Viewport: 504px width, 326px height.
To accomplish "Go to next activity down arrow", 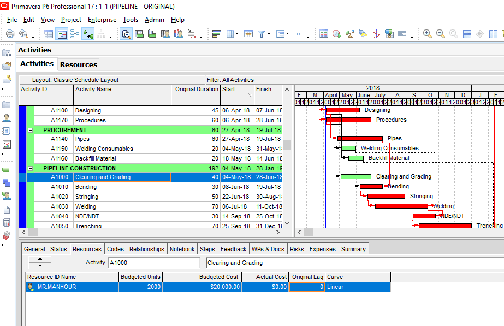I will 40,266.
